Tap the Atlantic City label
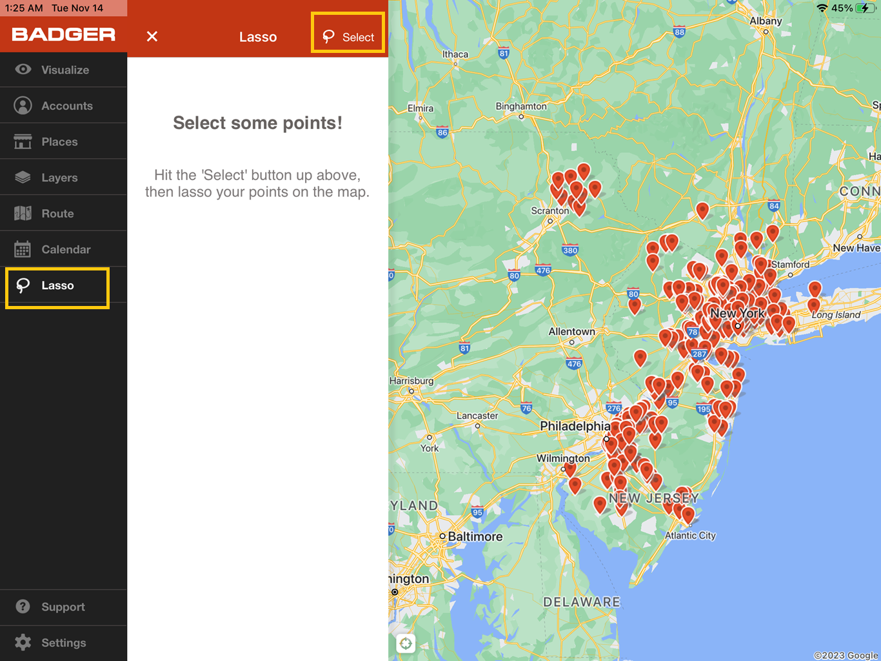Screen dimensions: 881x661 [690, 535]
